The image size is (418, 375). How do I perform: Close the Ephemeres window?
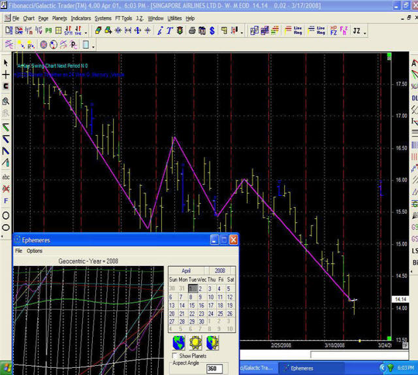coord(233,240)
